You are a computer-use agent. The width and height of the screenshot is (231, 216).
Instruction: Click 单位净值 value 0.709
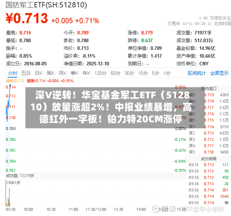pos(156,48)
